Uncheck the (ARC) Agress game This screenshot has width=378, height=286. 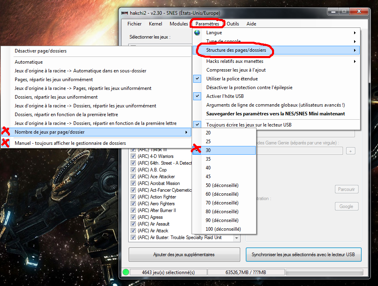[x=133, y=217]
